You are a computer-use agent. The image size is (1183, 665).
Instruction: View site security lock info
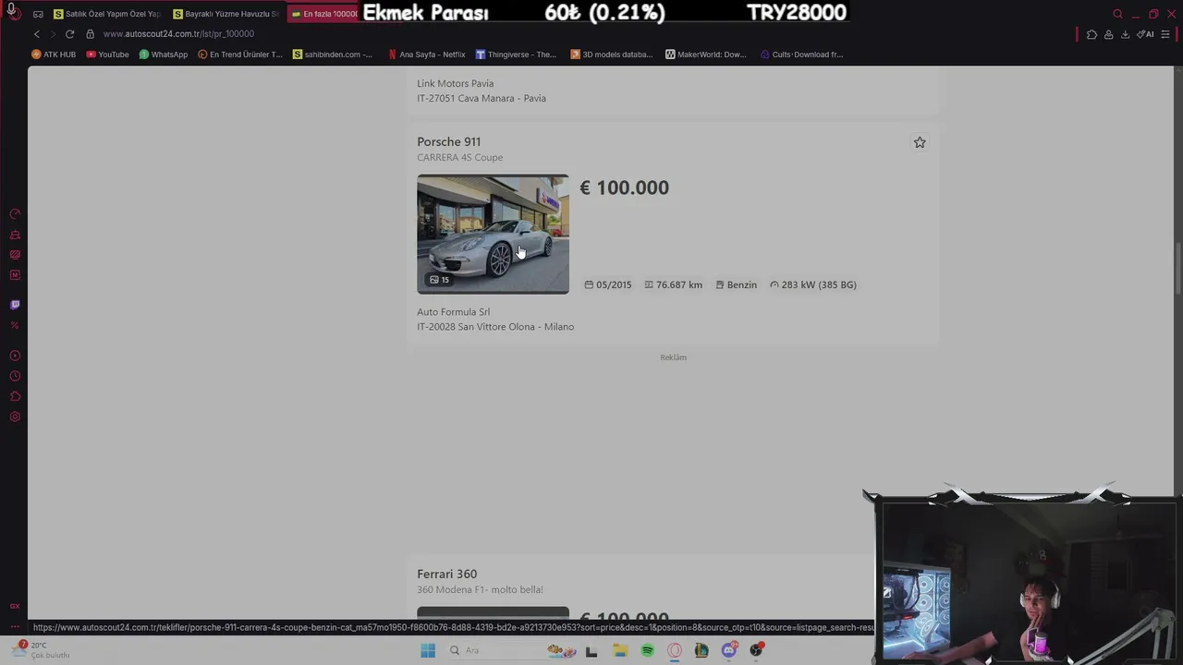(91, 34)
